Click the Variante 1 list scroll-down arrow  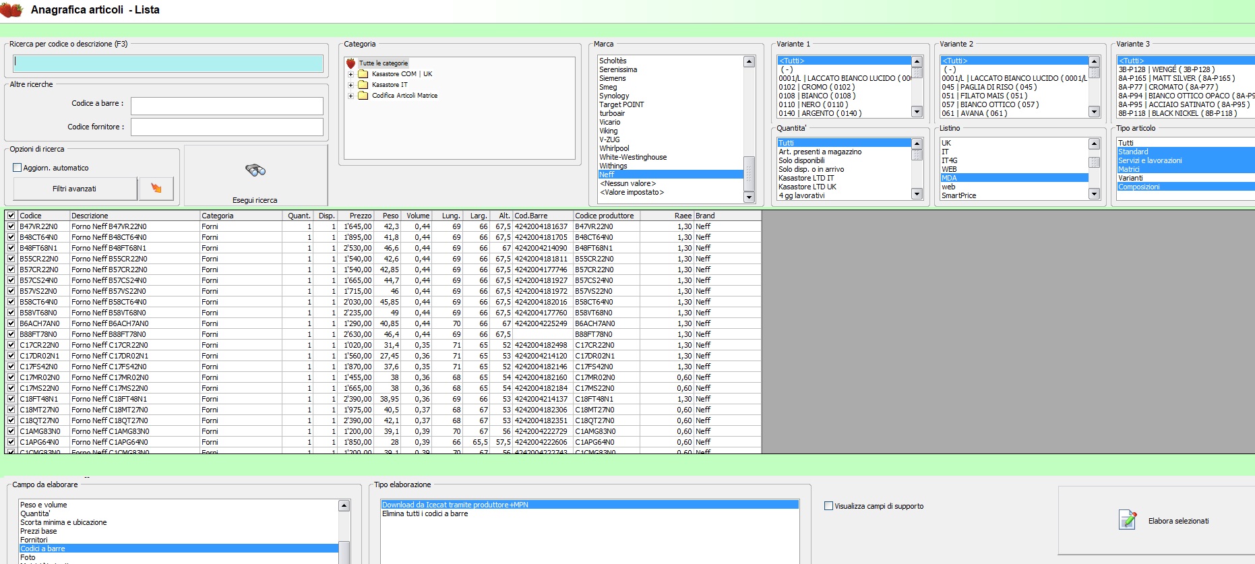pyautogui.click(x=917, y=112)
